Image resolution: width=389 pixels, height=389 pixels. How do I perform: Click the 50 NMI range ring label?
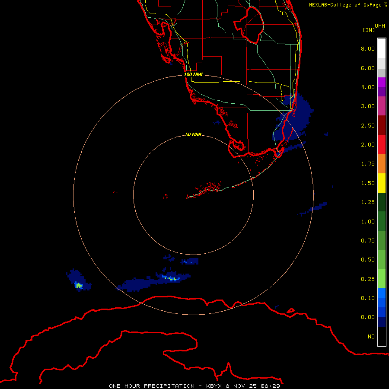coord(193,134)
